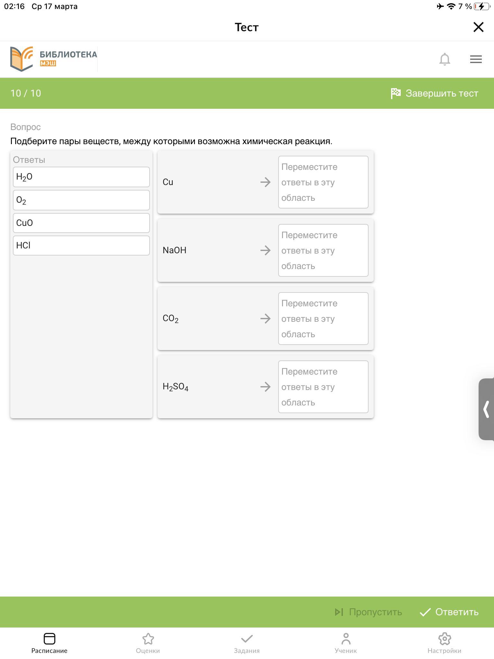Click the drop area next to H₂SO₄

point(323,387)
